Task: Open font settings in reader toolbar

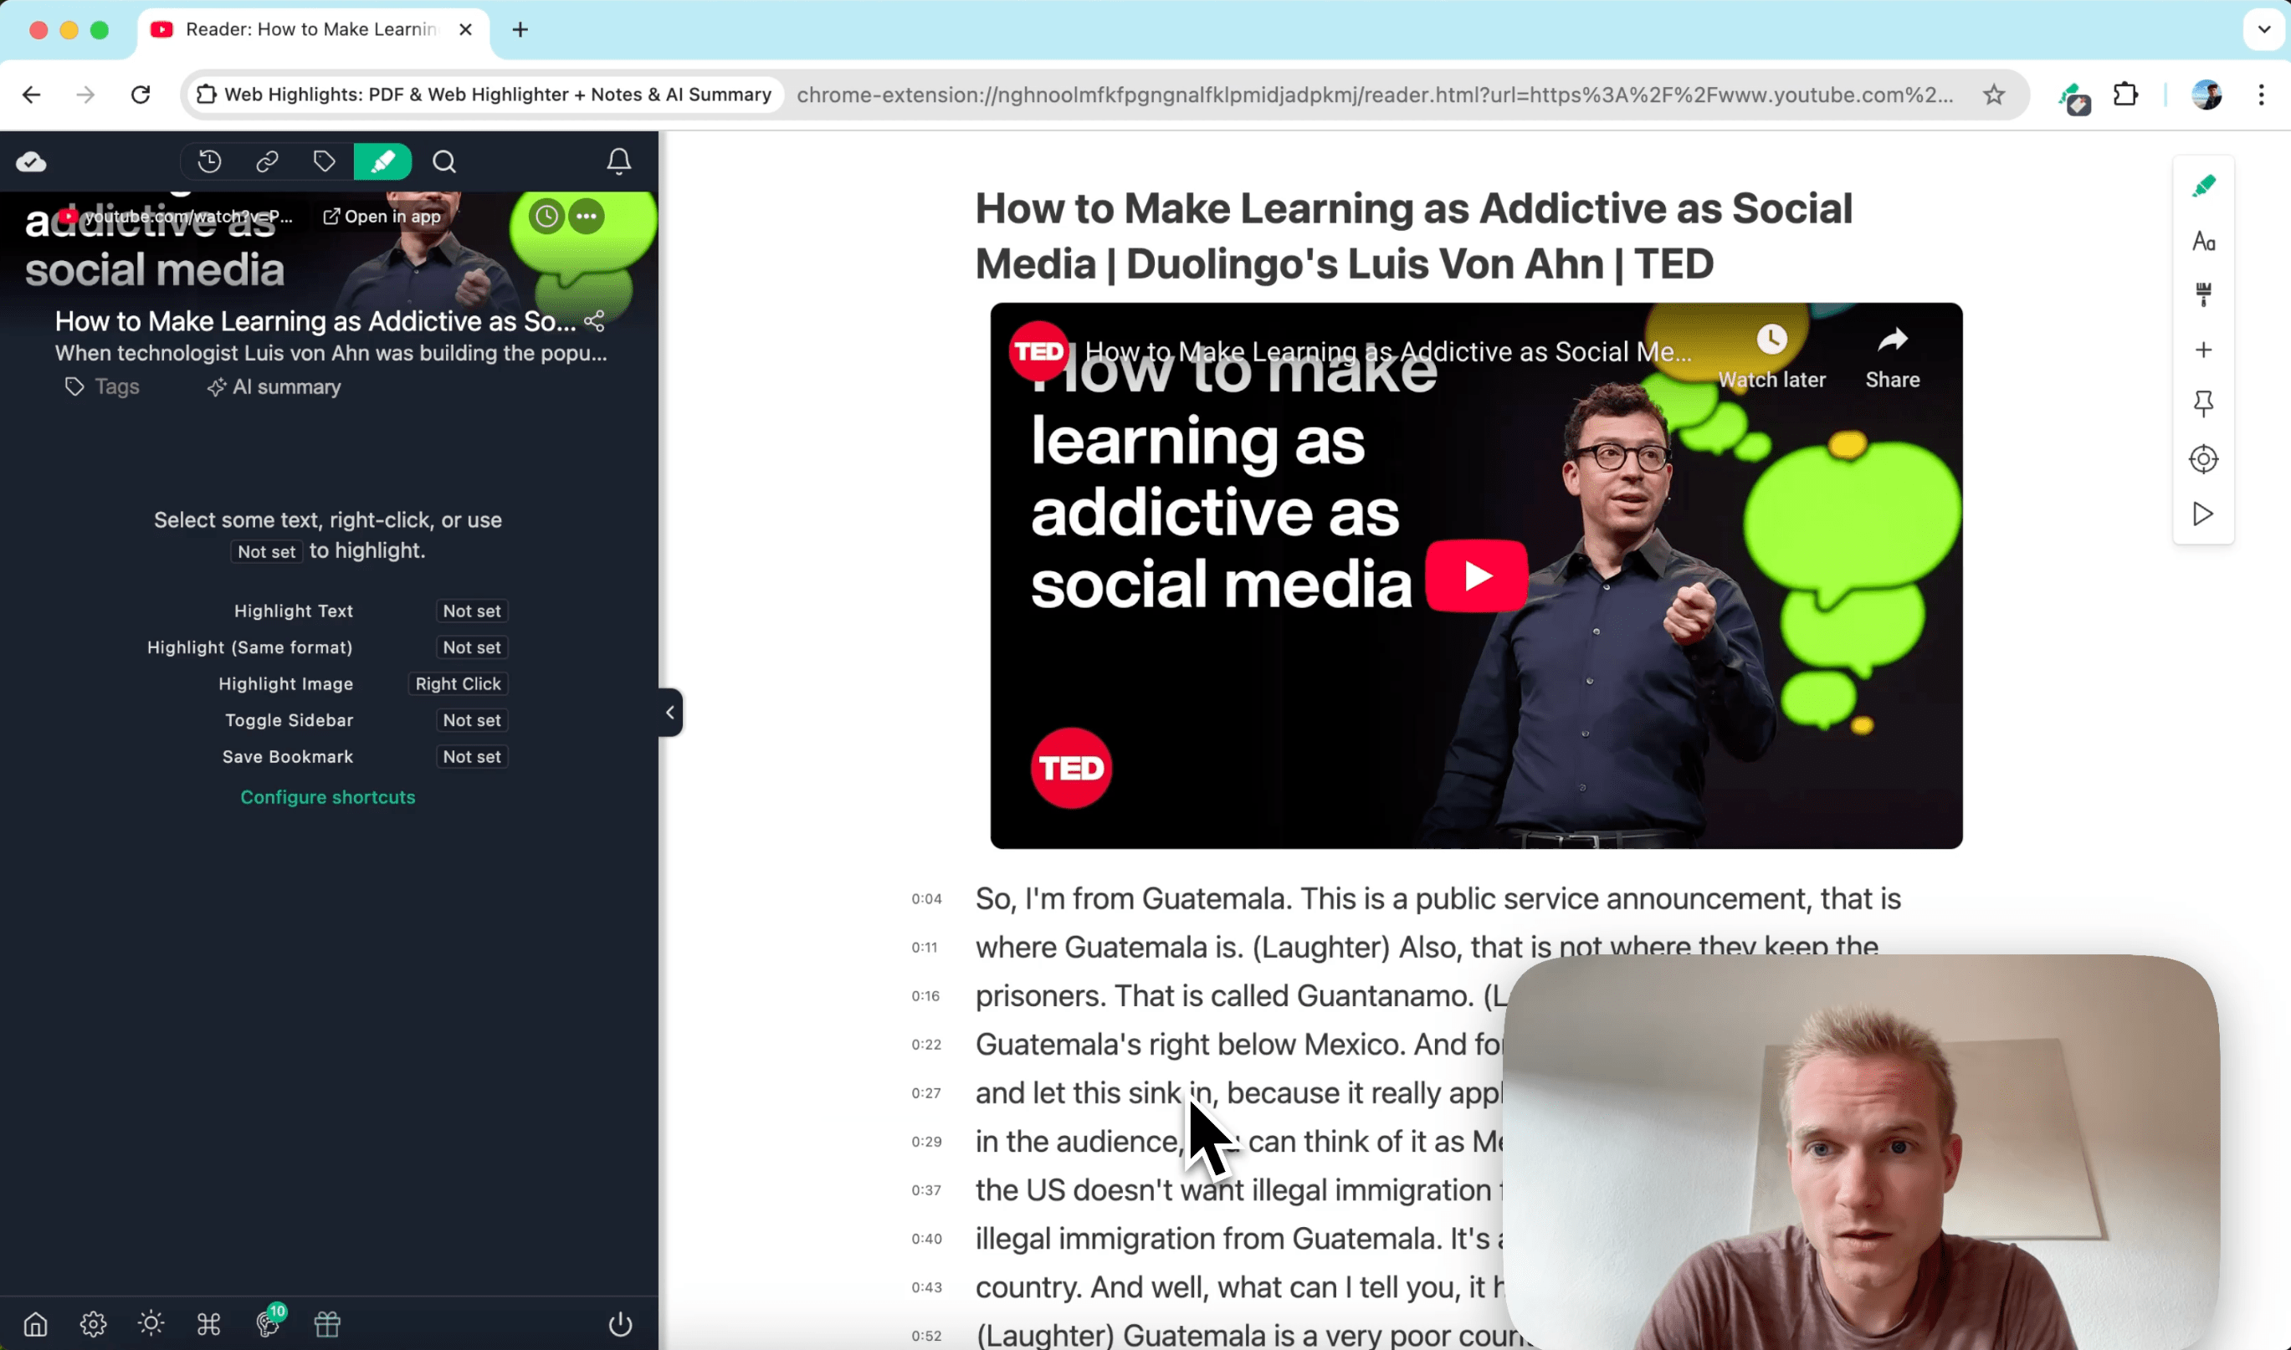Action: point(2203,241)
